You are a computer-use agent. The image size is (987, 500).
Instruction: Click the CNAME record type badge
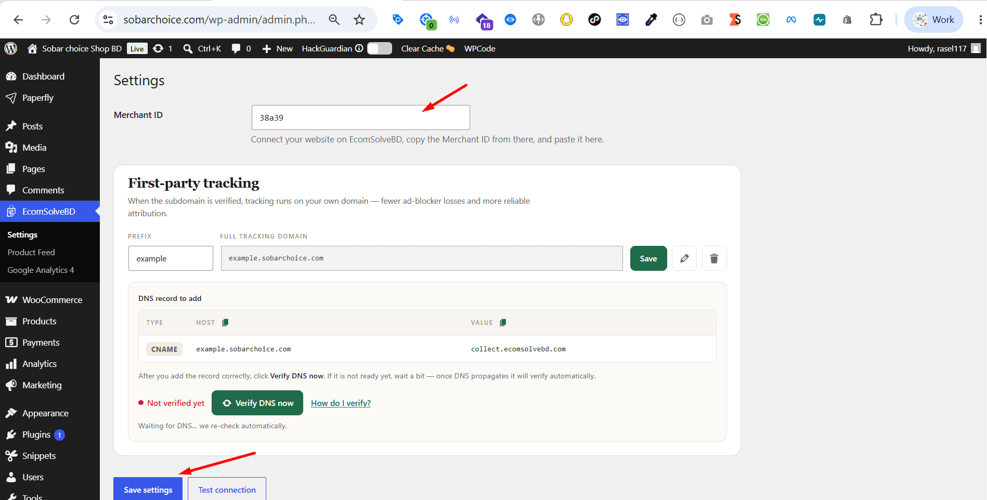(164, 349)
